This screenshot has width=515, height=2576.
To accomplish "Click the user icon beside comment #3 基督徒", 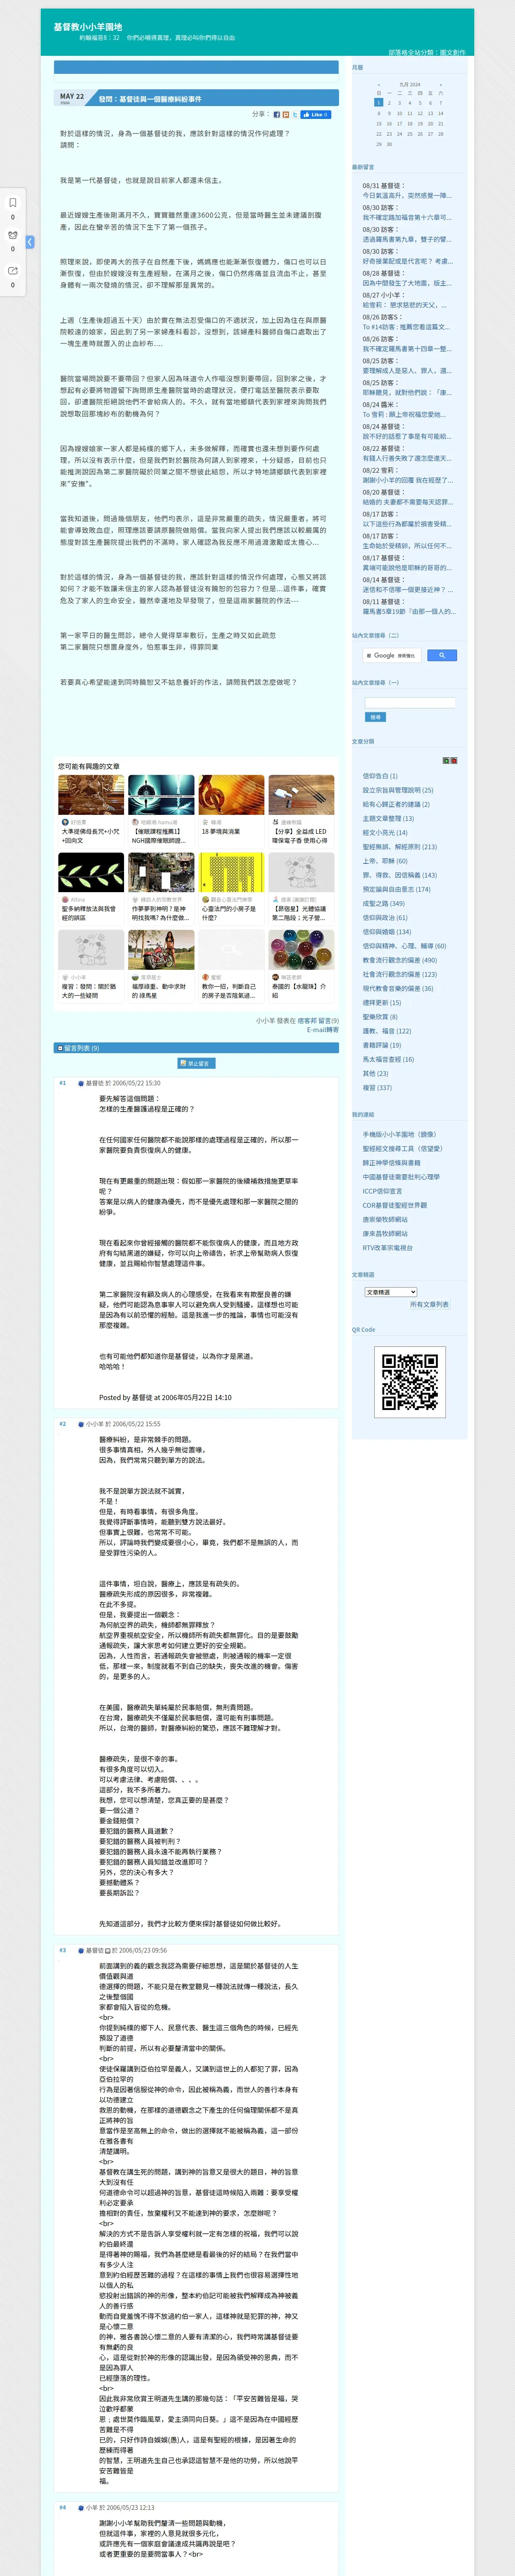I will coord(81,1950).
